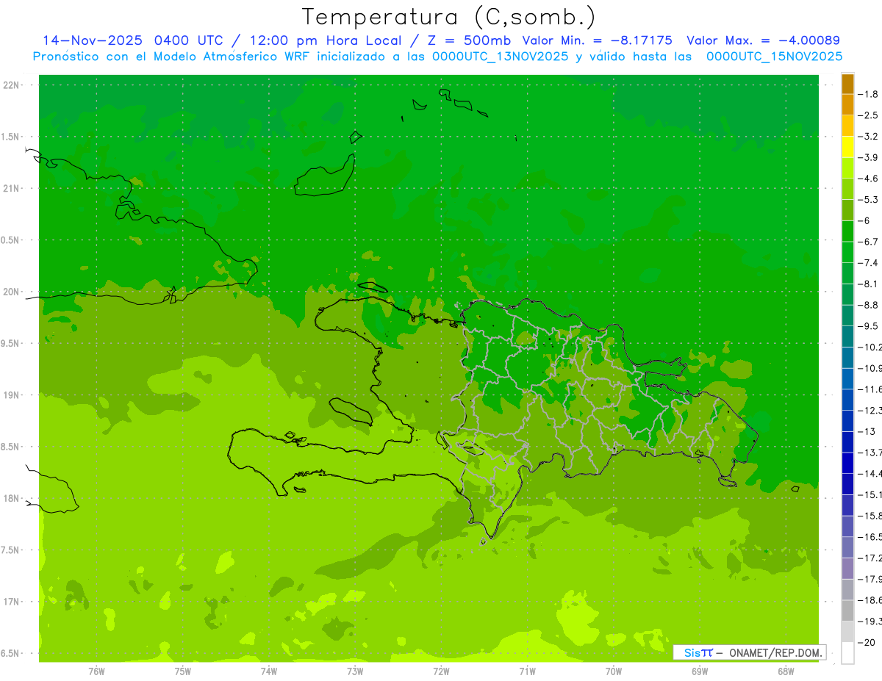The height and width of the screenshot is (681, 882).
Task: Pick the dark orange swatch above -1.8
Action: (x=847, y=84)
